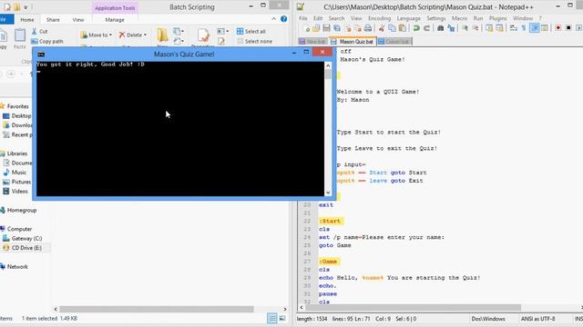Select Music in the Libraries tree

point(15,173)
